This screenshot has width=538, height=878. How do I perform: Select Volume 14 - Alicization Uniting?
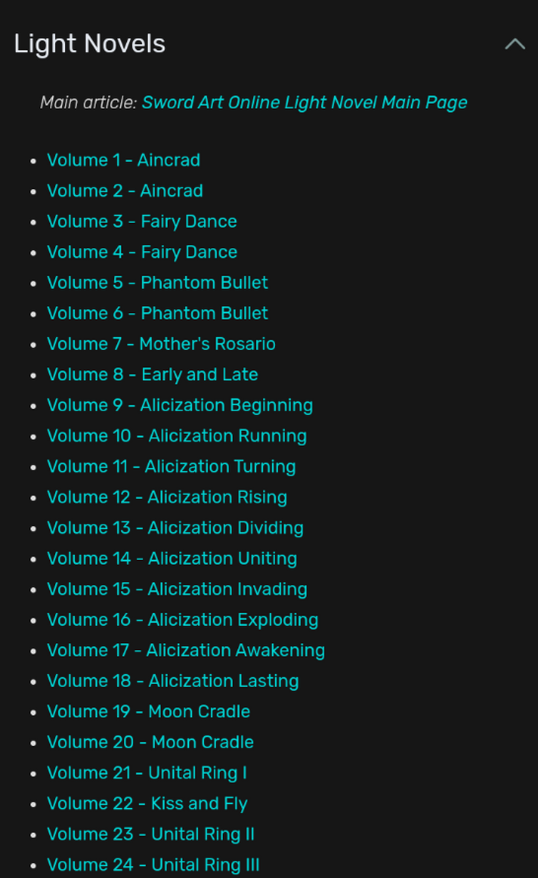[172, 559]
